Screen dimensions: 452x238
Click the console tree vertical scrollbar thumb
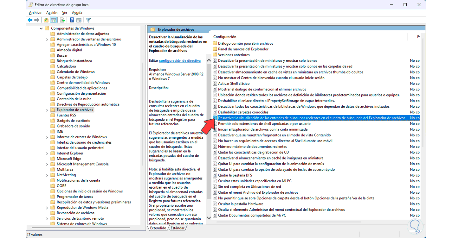(x=142, y=114)
